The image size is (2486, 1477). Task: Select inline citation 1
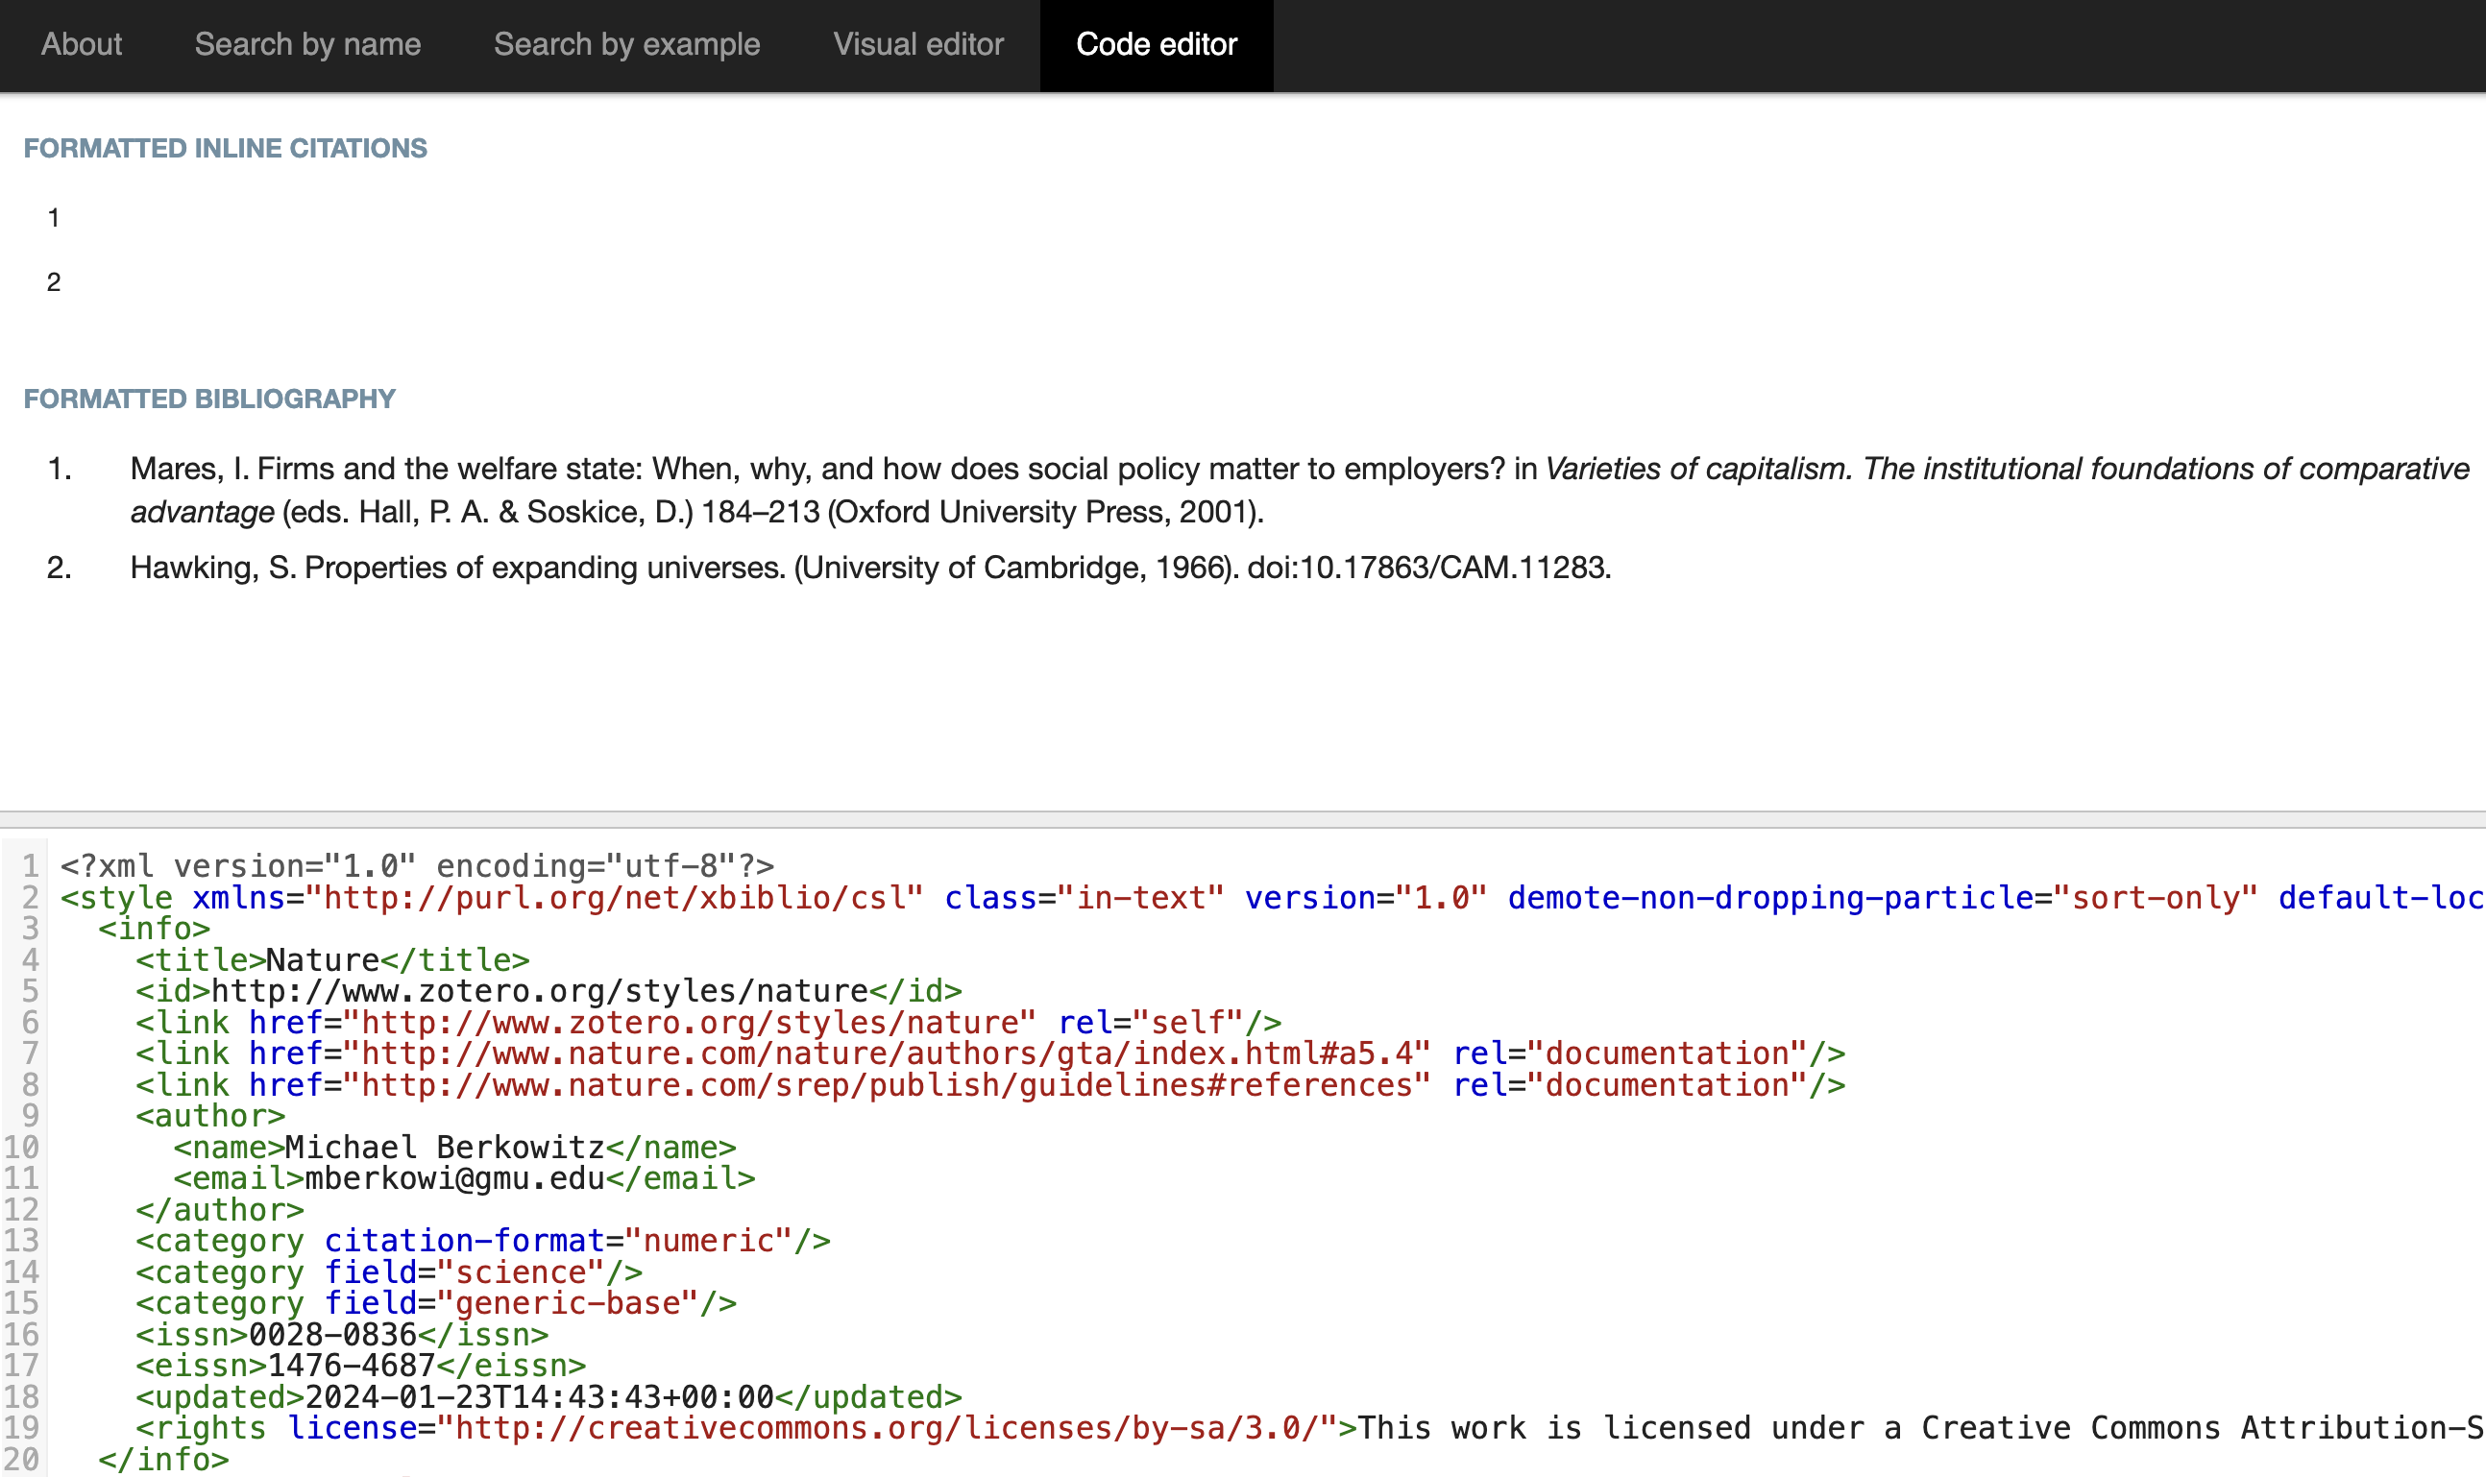[x=54, y=218]
